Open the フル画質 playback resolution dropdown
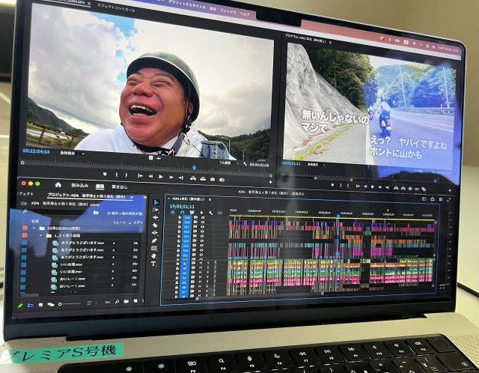Viewport: 479px width, 373px height. point(229,163)
